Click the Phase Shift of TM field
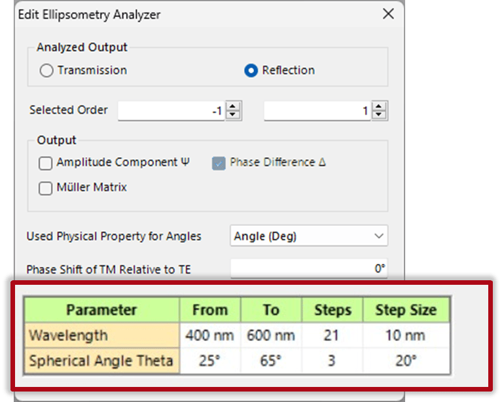 click(x=308, y=268)
